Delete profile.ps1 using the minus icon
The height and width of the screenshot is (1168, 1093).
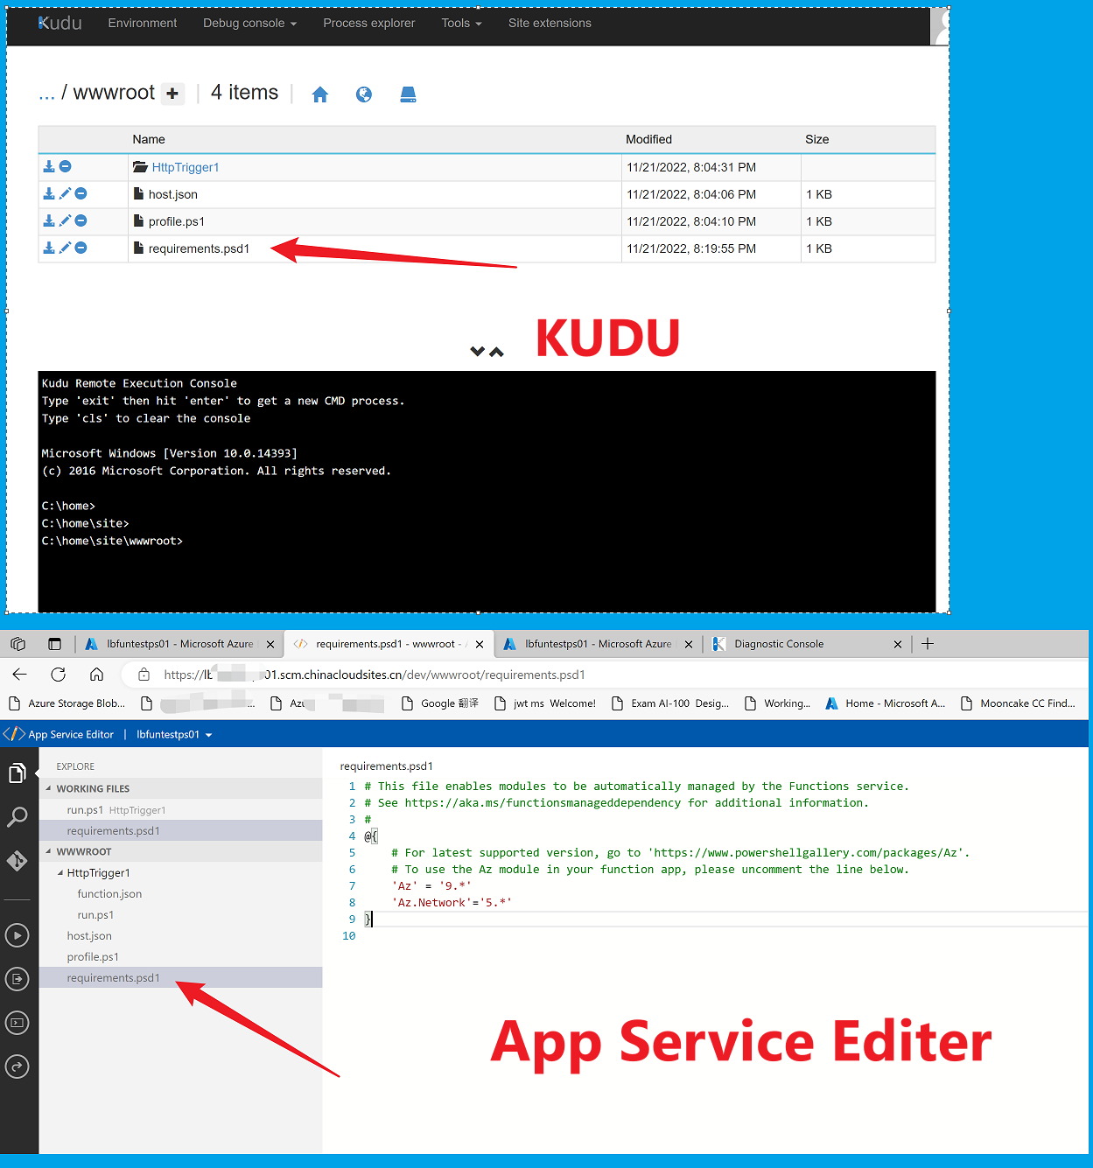click(81, 220)
